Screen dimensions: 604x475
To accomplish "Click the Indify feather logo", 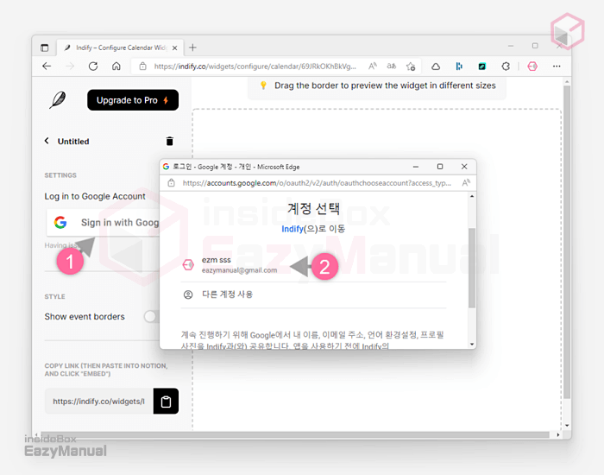I will click(x=58, y=100).
